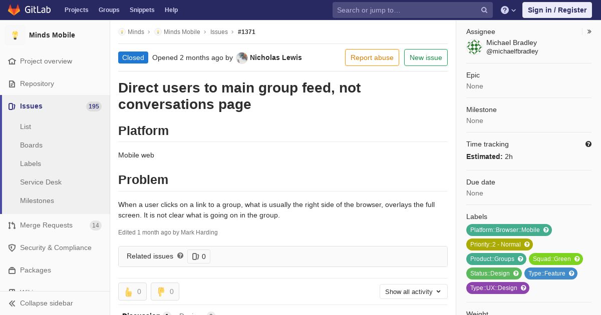Click the Sign in / Register button
Screen dimensions: 601x315
(557, 10)
